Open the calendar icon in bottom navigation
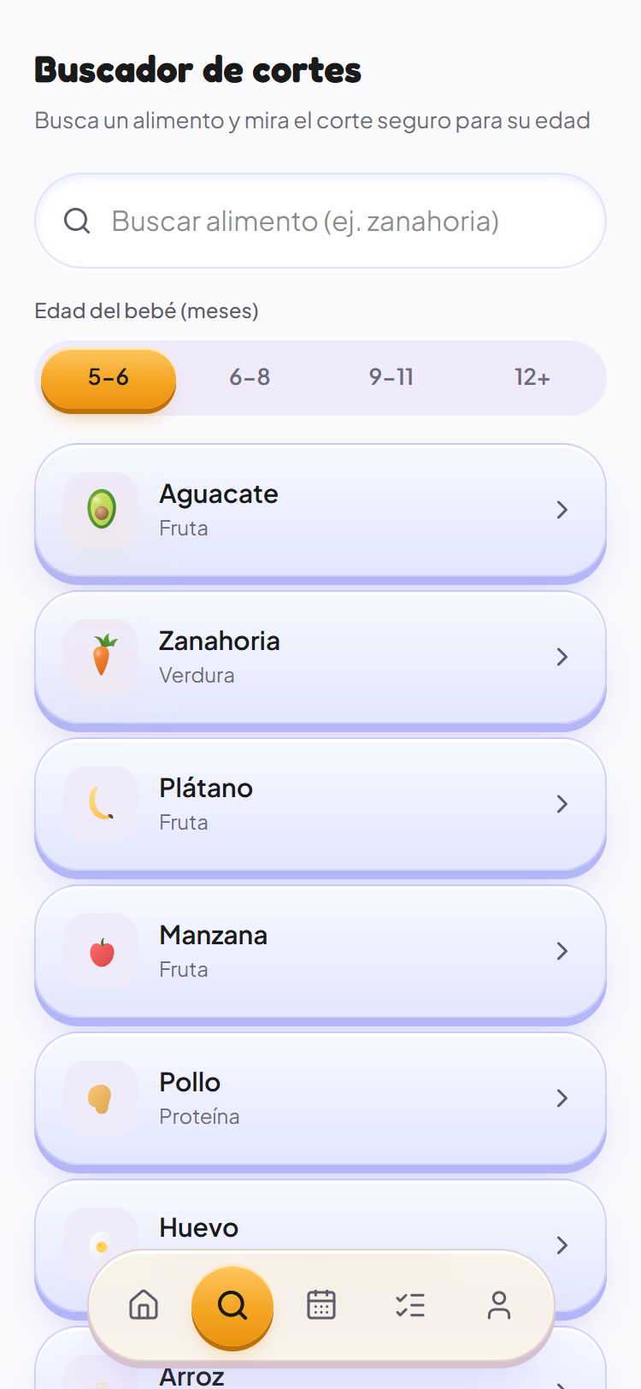Image resolution: width=641 pixels, height=1389 pixels. pos(321,1305)
